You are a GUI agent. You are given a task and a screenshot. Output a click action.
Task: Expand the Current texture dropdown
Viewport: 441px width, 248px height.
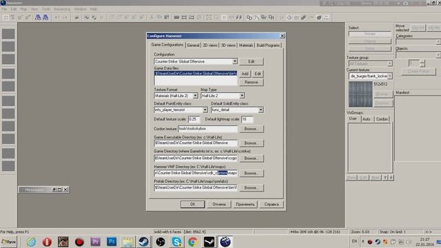(389, 76)
